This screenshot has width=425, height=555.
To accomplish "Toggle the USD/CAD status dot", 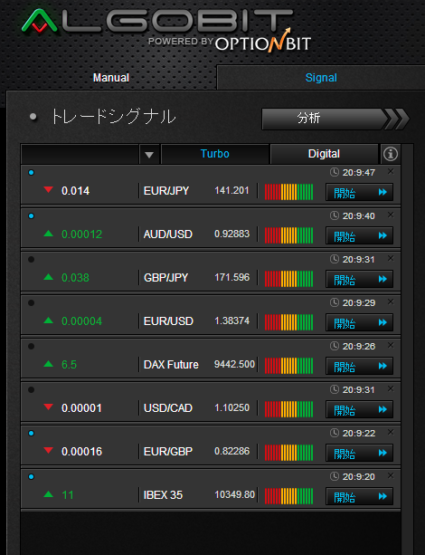I will coord(31,390).
